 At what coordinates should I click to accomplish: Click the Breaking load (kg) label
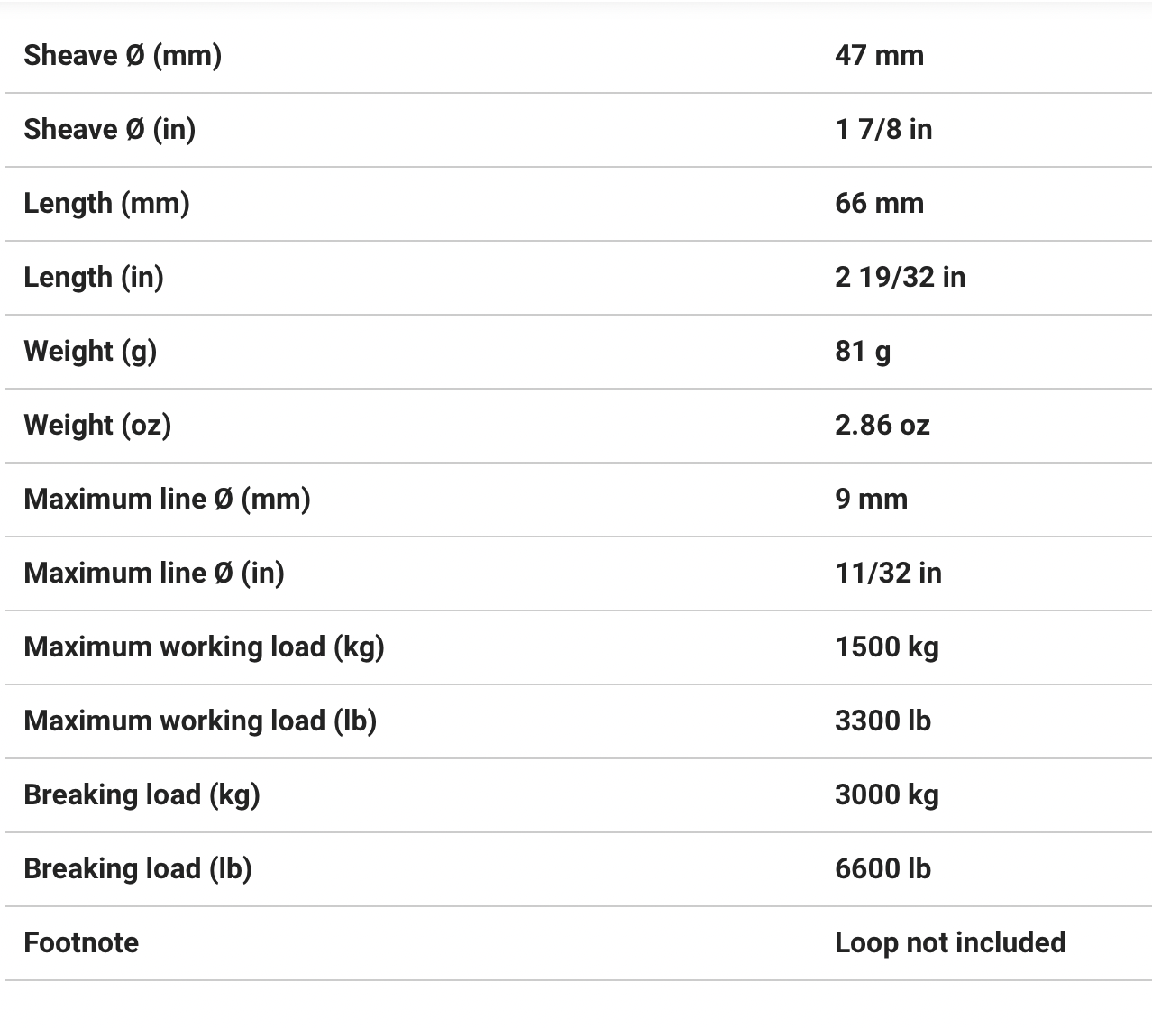pos(142,794)
